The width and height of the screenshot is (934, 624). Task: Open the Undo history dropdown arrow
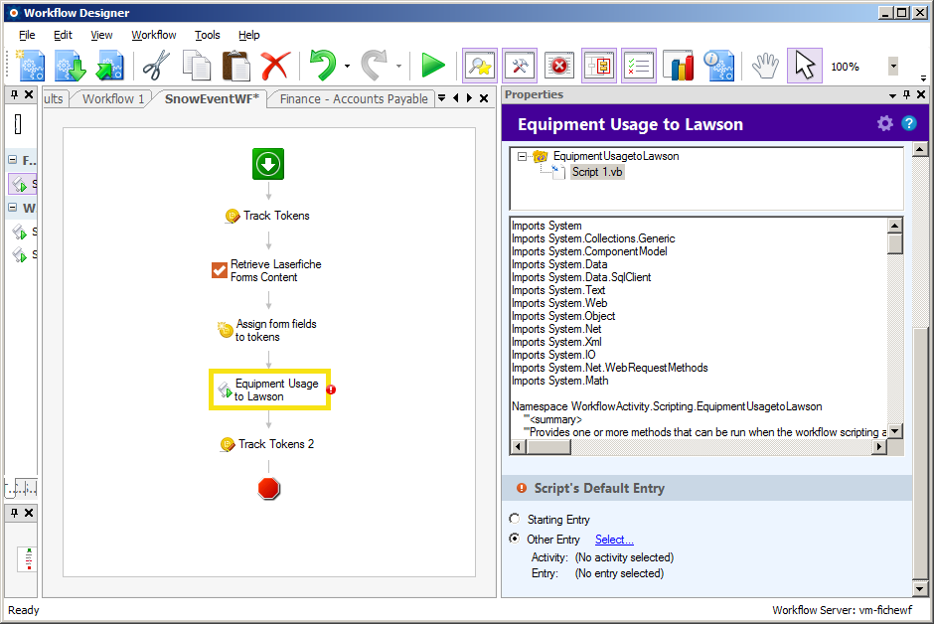[348, 67]
